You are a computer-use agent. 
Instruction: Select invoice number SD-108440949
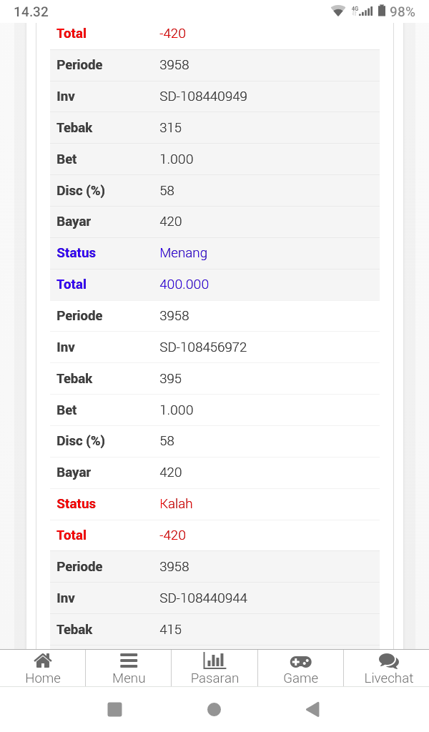(203, 97)
